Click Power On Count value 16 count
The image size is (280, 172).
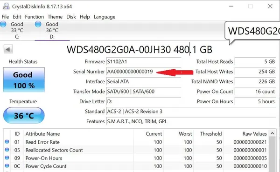click(256, 92)
